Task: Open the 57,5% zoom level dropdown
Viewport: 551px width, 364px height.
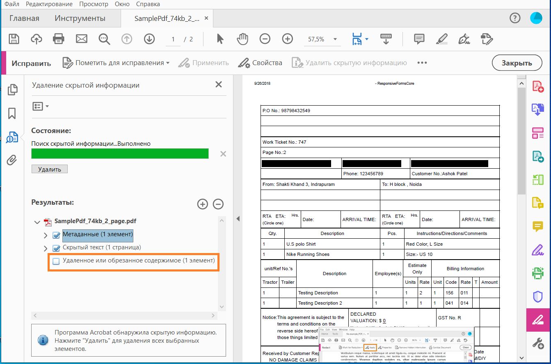Action: [x=335, y=39]
